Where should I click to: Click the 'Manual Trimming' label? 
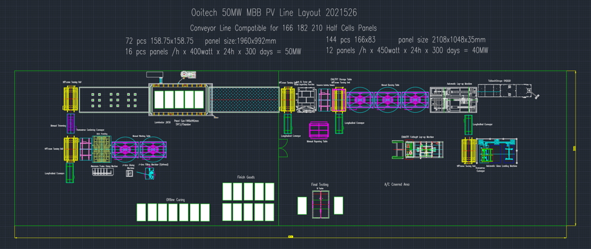click(x=58, y=126)
